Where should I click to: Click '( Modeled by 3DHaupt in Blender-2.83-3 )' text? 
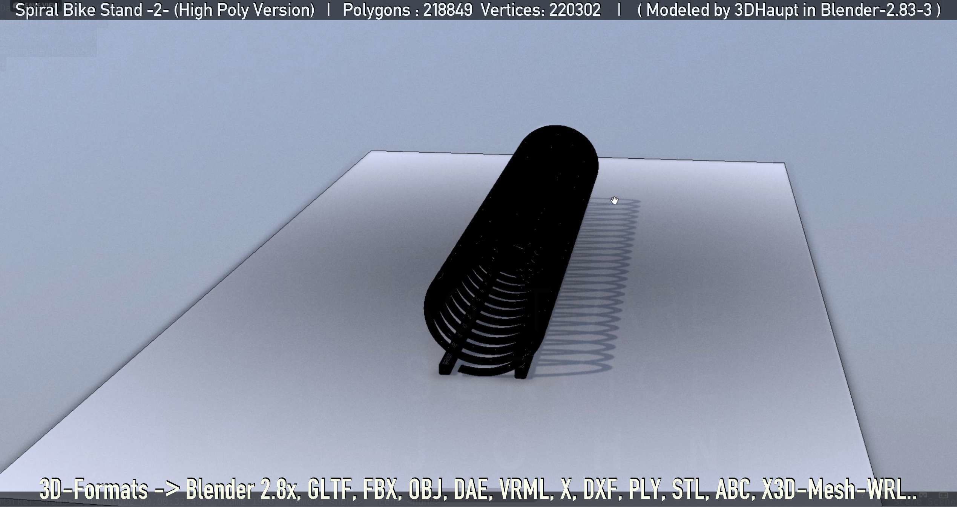(x=789, y=10)
